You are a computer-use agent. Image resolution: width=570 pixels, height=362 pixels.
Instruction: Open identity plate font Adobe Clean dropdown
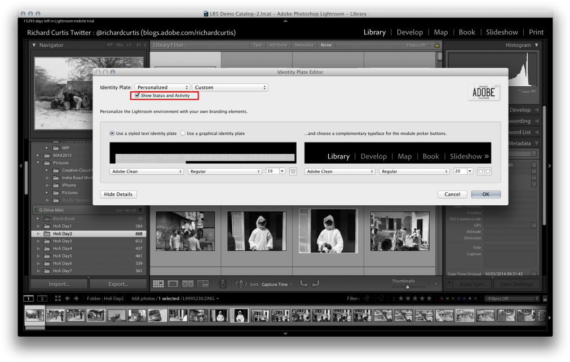pos(146,171)
